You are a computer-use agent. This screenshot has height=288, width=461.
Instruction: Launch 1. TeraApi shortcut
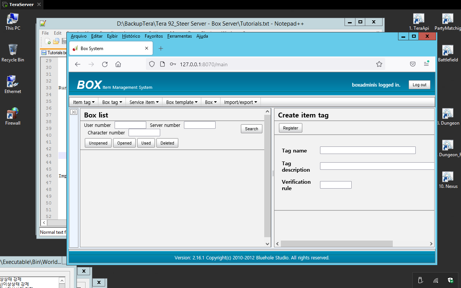coord(419,21)
